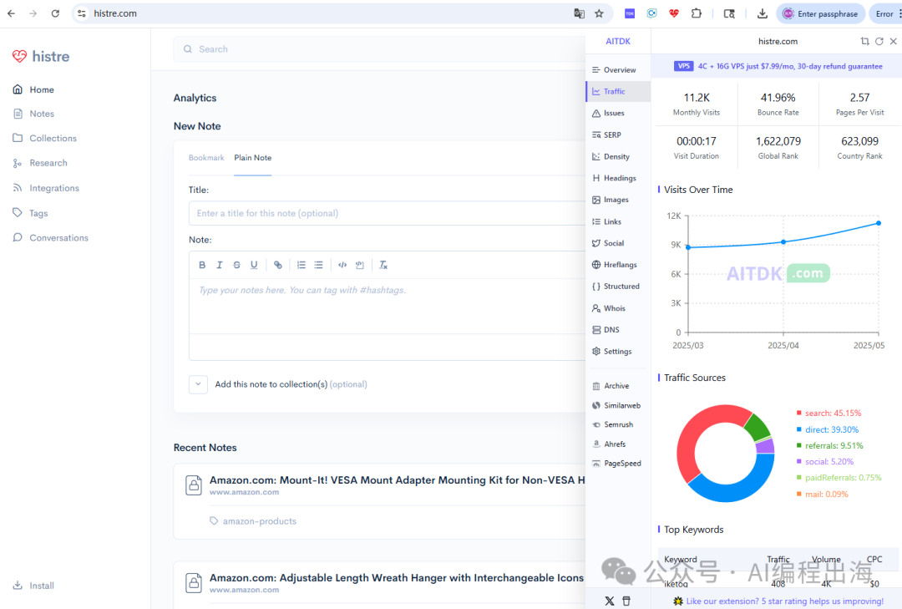Open the SERP section in AITDK sidebar
The width and height of the screenshot is (902, 609).
tap(612, 134)
